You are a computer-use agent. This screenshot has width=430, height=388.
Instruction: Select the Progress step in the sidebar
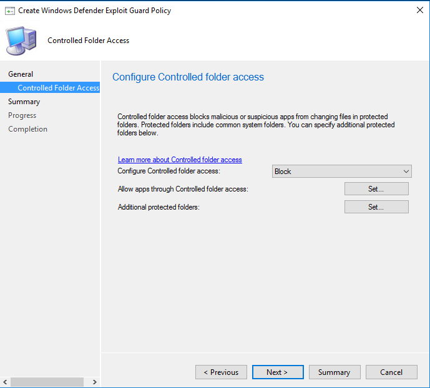tap(22, 115)
